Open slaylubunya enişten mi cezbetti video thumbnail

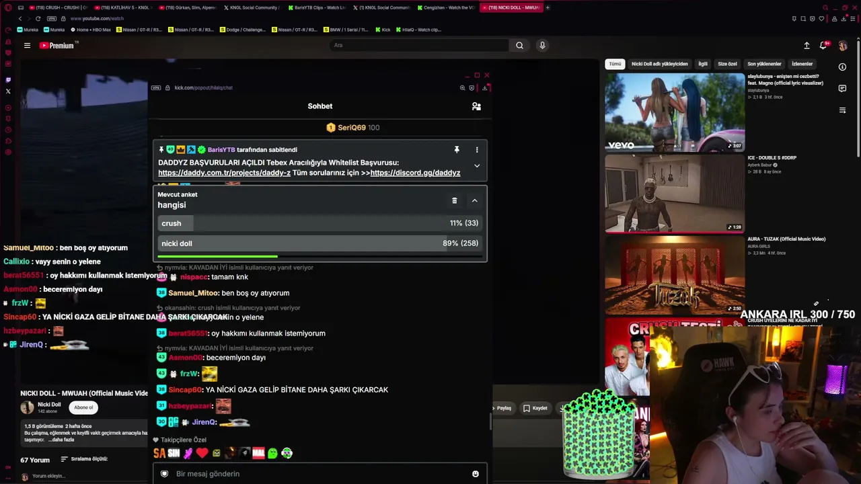click(675, 112)
